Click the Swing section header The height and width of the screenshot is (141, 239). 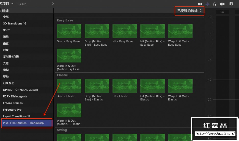pyautogui.click(x=62, y=130)
